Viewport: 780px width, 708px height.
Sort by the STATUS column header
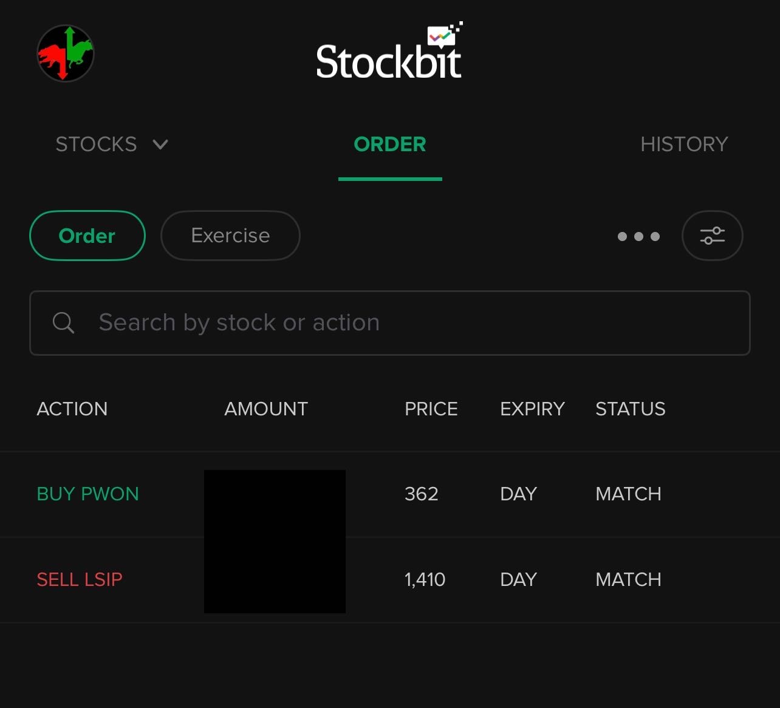click(631, 409)
